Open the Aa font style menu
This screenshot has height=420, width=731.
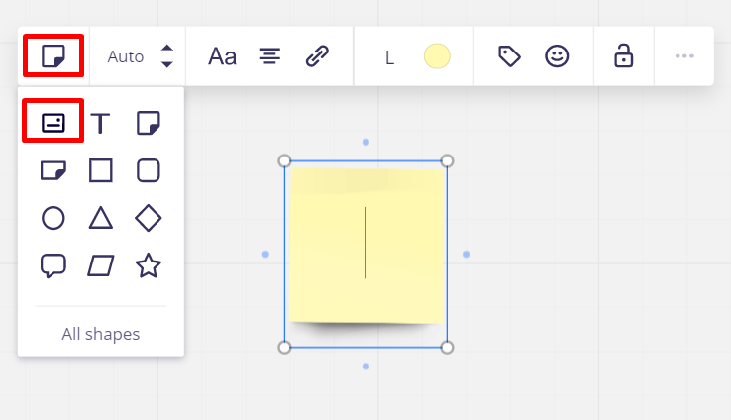222,56
